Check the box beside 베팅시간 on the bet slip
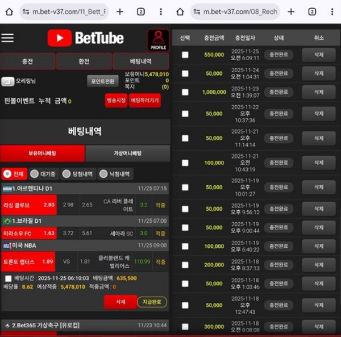341x337 pixels. click(8, 278)
